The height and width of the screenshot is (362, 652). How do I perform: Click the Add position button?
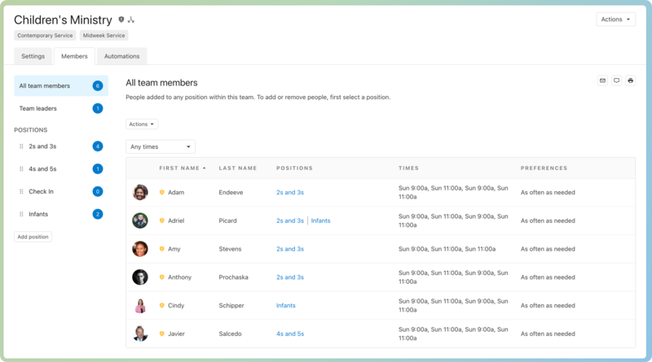33,237
